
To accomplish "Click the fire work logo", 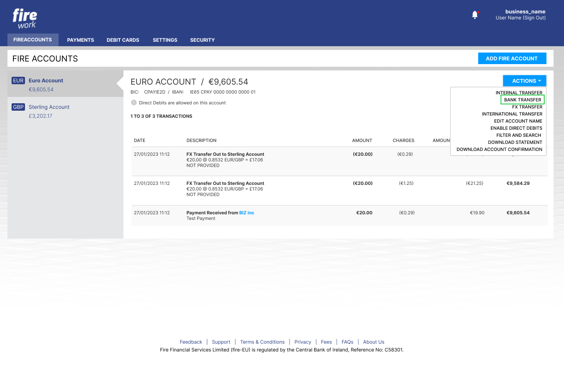I will (x=25, y=19).
